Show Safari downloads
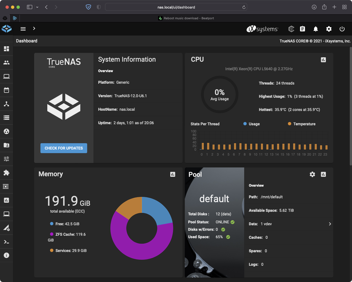 click(x=314, y=7)
